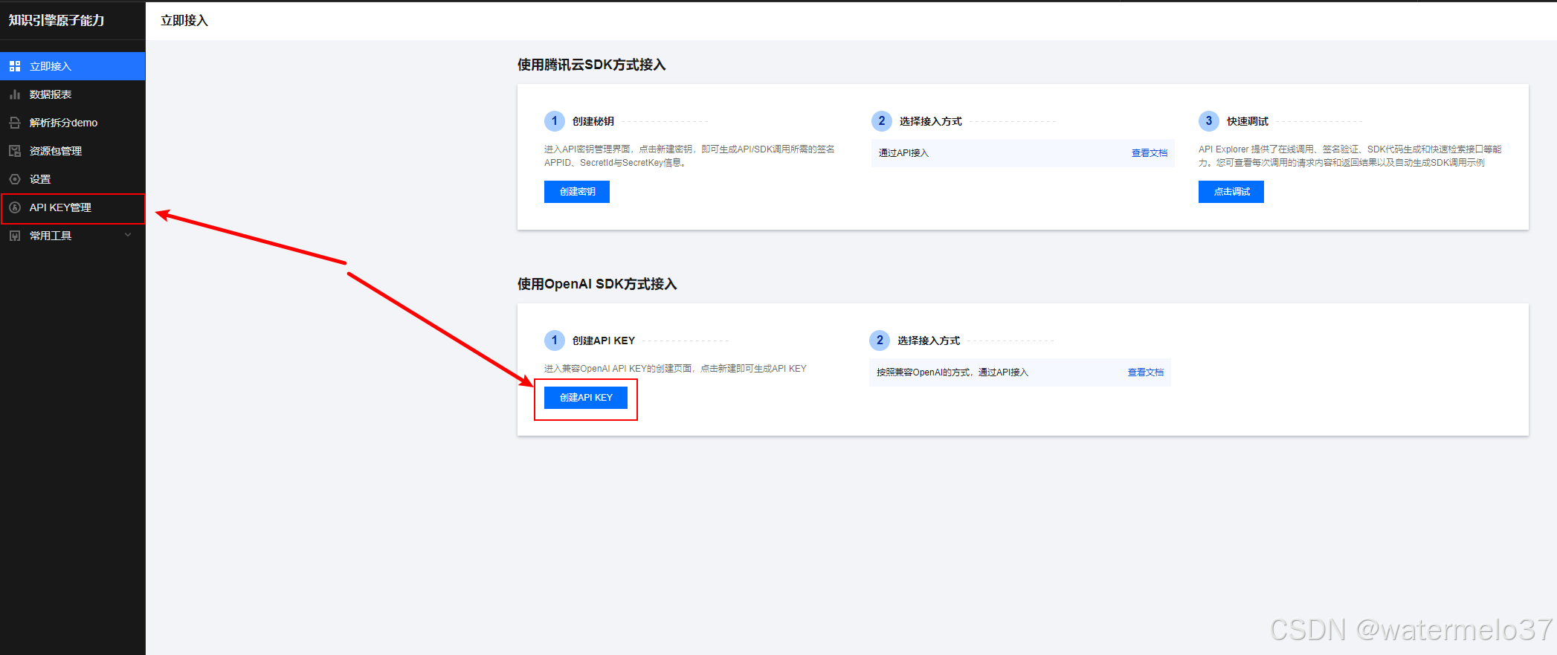Viewport: 1557px width, 655px height.
Task: Select the 解析拆分demo menu entry
Action: point(63,123)
